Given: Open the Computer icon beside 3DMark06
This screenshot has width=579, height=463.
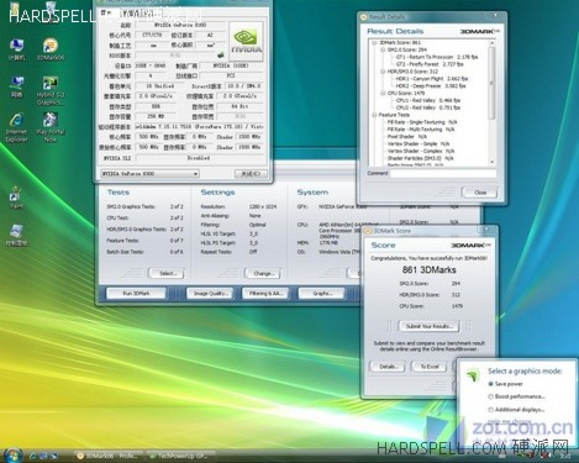Looking at the screenshot, I should (x=16, y=49).
